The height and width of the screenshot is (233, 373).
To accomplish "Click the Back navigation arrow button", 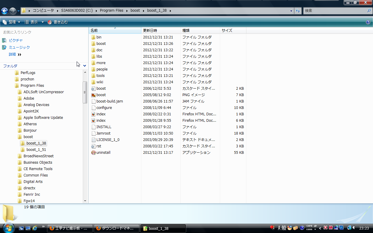I will [5, 11].
